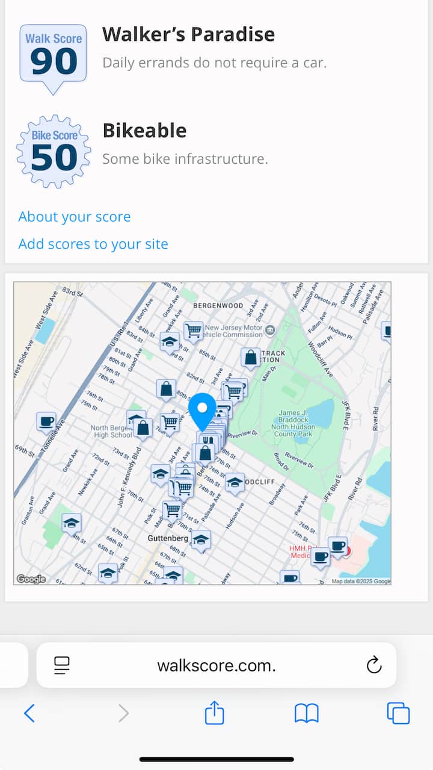This screenshot has height=770, width=433.
Task: Click the Add scores to your site link
Action: (93, 244)
